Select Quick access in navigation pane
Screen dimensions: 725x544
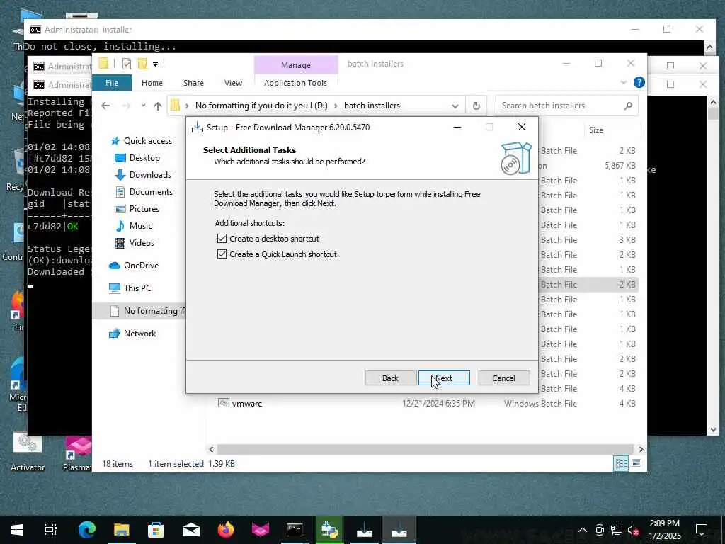coord(147,141)
